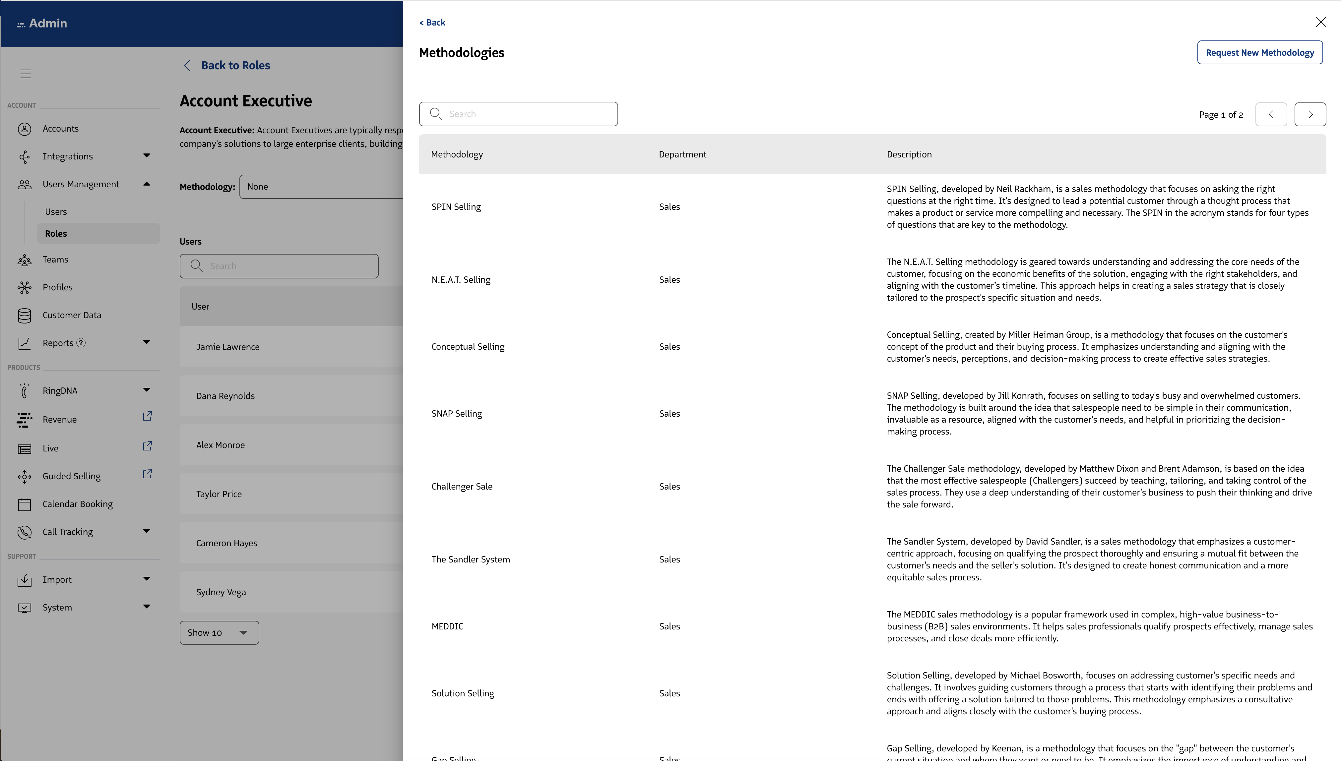Open the Show 10 rows dropdown

[x=219, y=633]
